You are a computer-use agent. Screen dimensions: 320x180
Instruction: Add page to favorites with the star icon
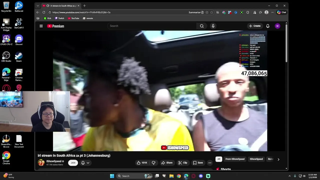point(212,12)
